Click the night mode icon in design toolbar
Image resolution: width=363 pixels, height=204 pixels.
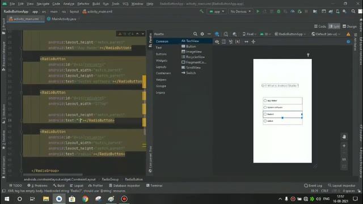click(x=234, y=34)
